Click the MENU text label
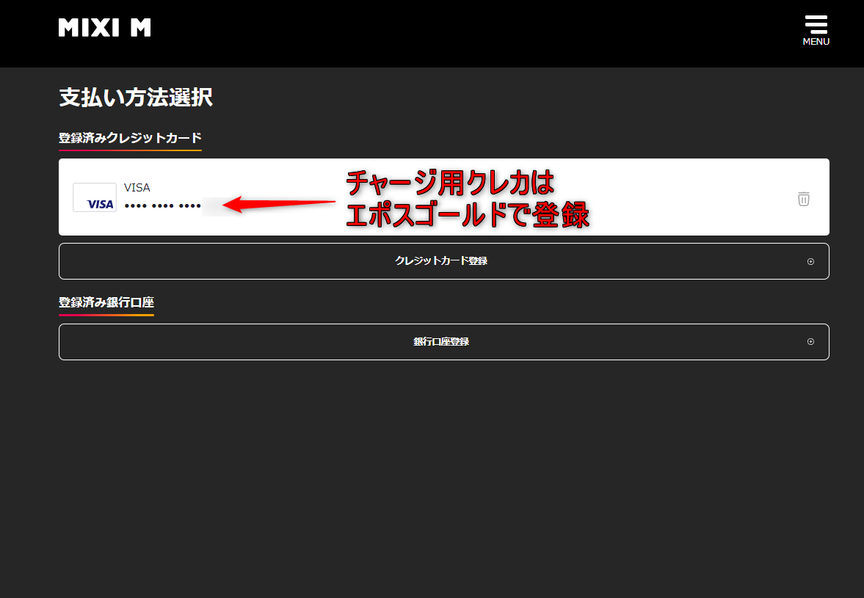 [816, 42]
